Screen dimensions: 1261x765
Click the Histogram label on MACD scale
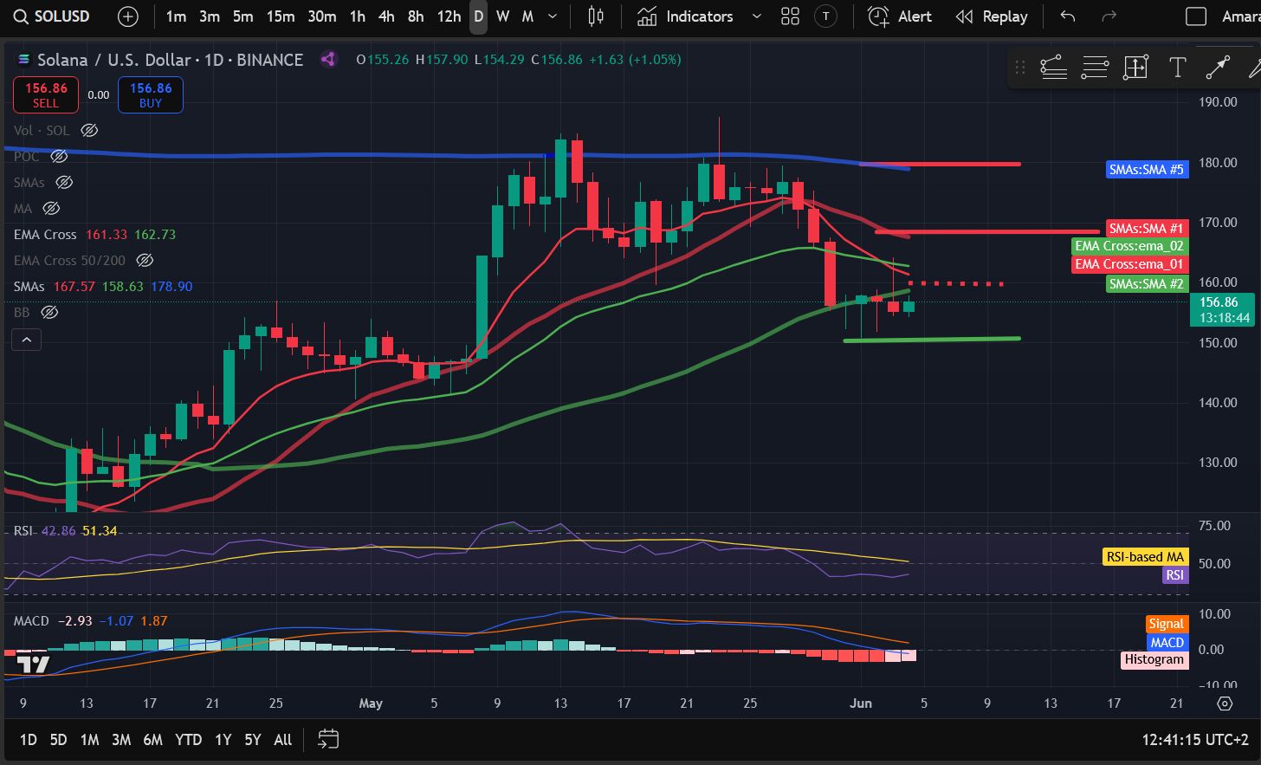(x=1154, y=659)
